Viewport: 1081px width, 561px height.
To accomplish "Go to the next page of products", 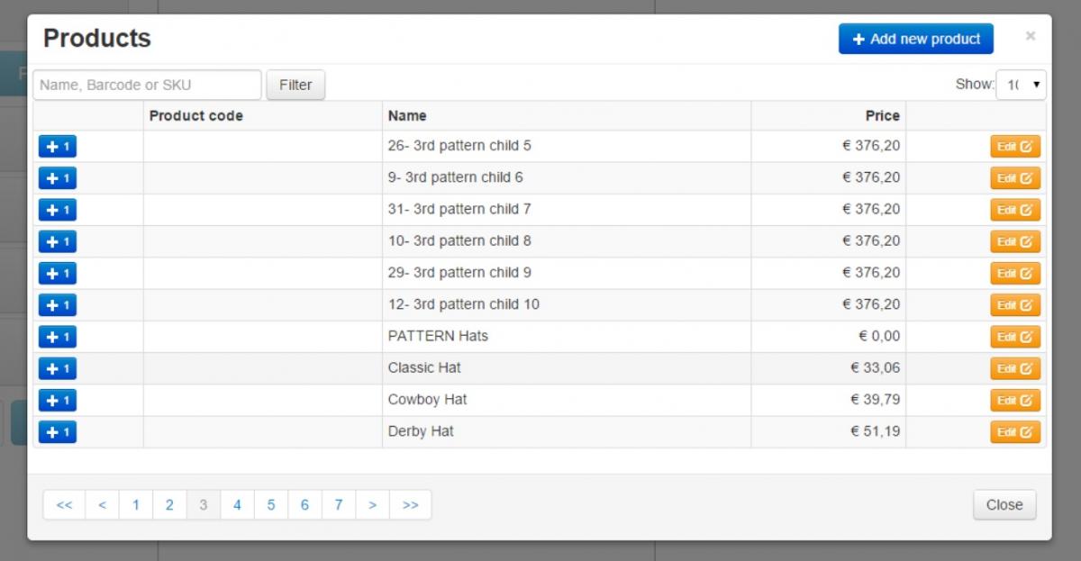I will [372, 505].
